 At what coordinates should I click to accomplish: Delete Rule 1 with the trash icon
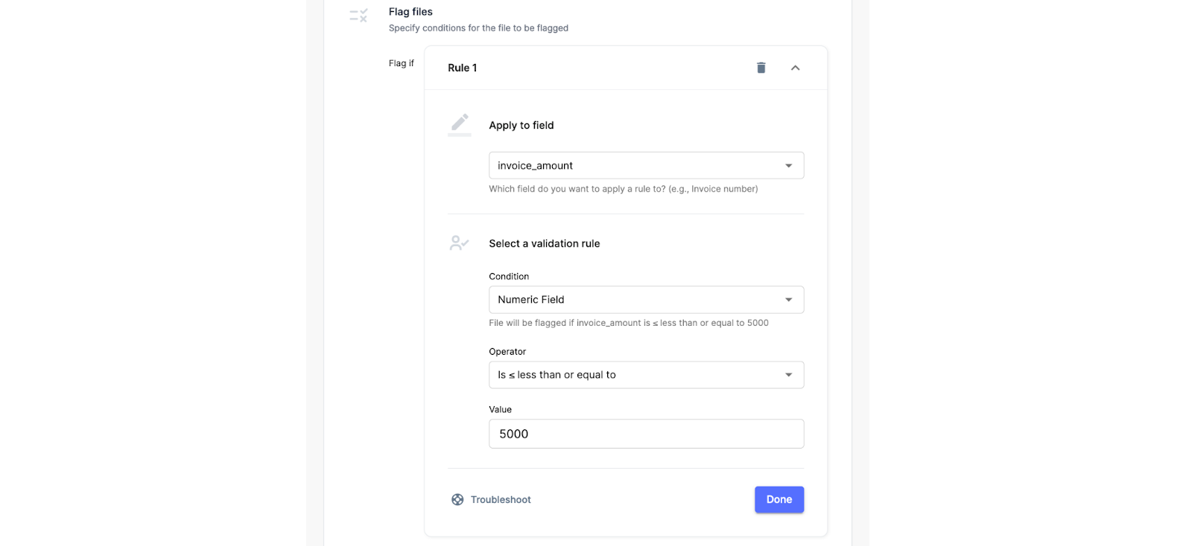tap(761, 68)
